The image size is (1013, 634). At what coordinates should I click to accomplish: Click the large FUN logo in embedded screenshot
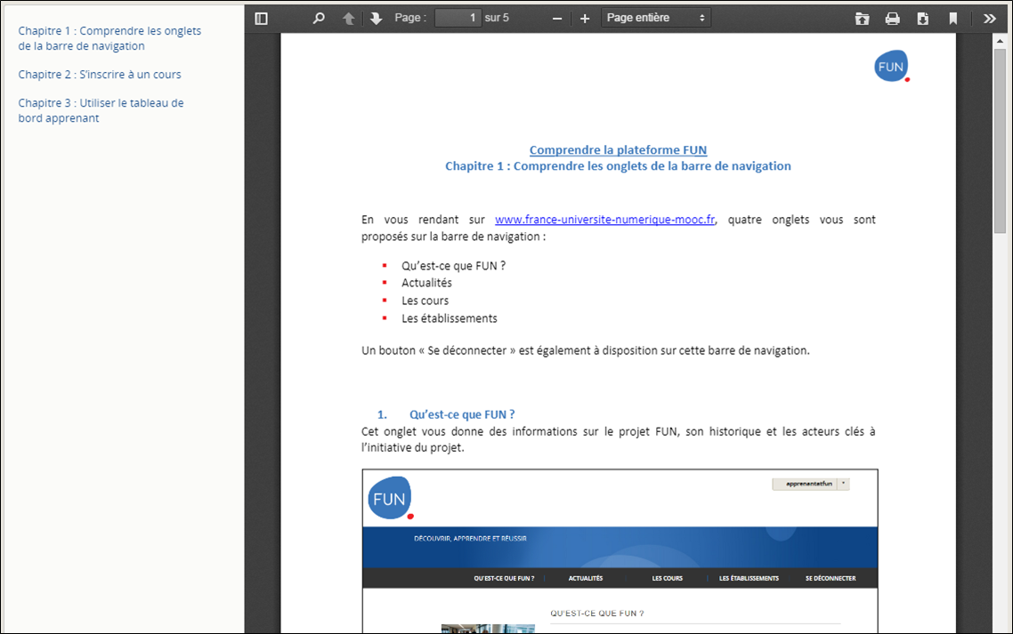(390, 498)
